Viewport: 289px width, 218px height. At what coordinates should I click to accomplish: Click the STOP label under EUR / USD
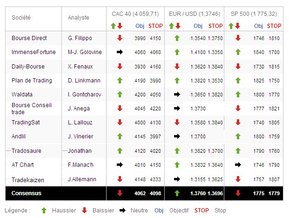click(x=215, y=26)
